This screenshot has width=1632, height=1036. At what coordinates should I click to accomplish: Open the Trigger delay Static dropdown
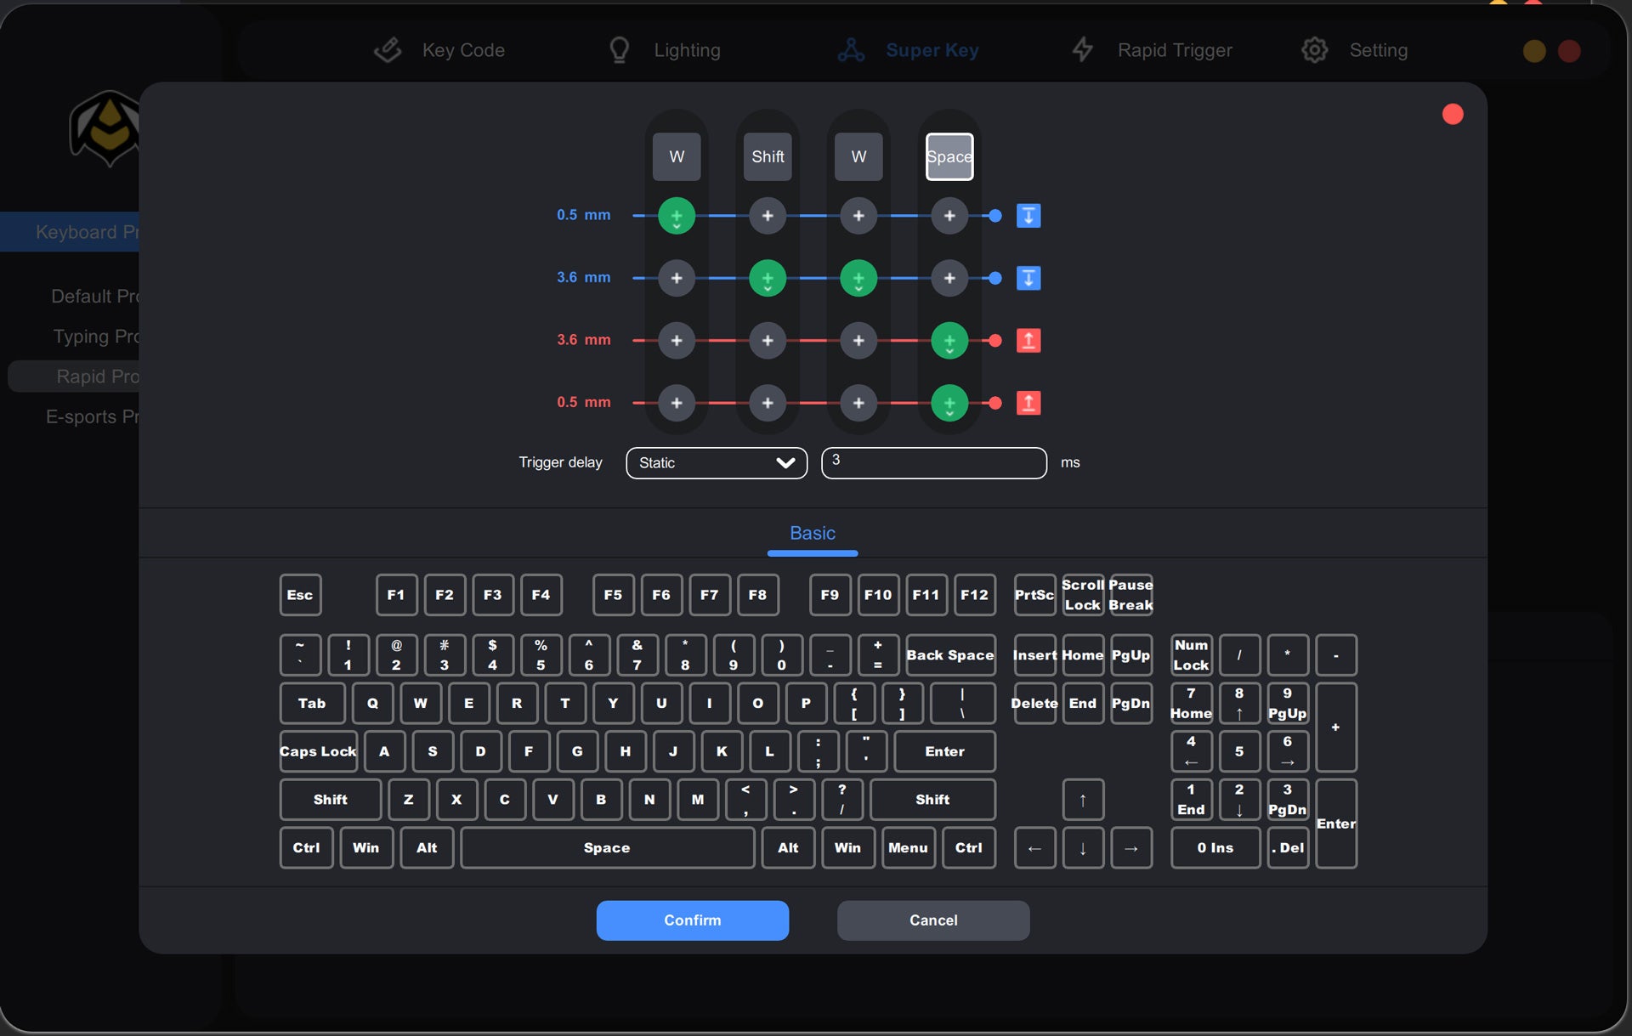tap(716, 463)
